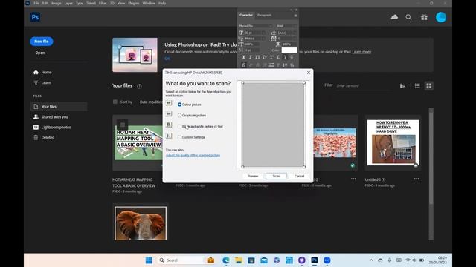Click the Photoshop taskbar icon
Screen dimensions: 476x267
315,260
